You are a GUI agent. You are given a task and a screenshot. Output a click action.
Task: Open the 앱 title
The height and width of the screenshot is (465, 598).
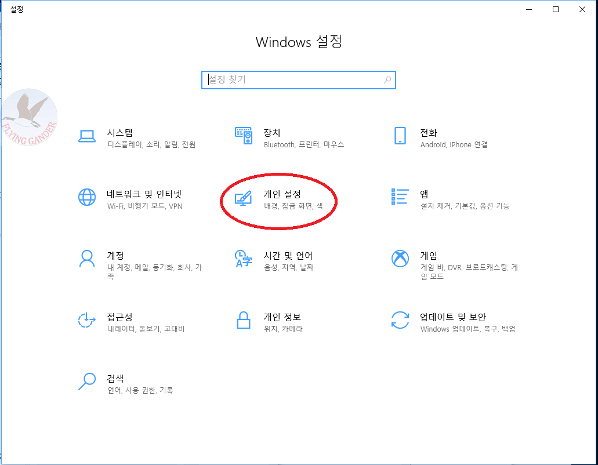tap(424, 194)
